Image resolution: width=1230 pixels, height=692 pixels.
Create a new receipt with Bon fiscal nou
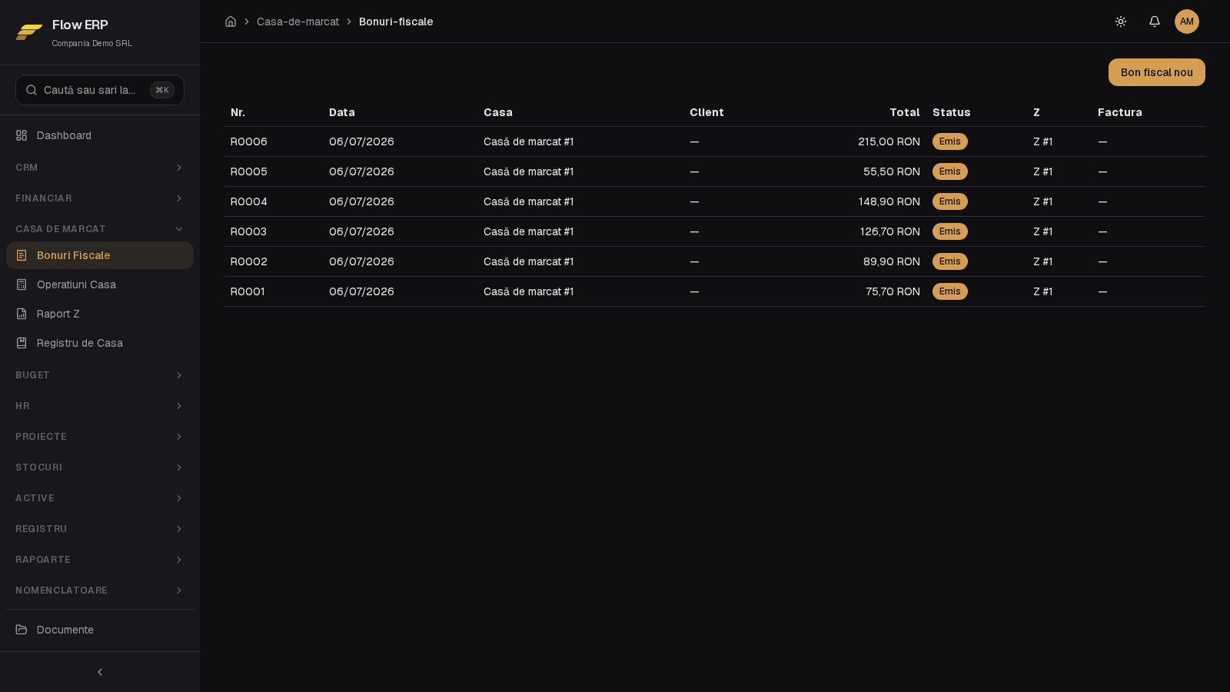pos(1157,72)
